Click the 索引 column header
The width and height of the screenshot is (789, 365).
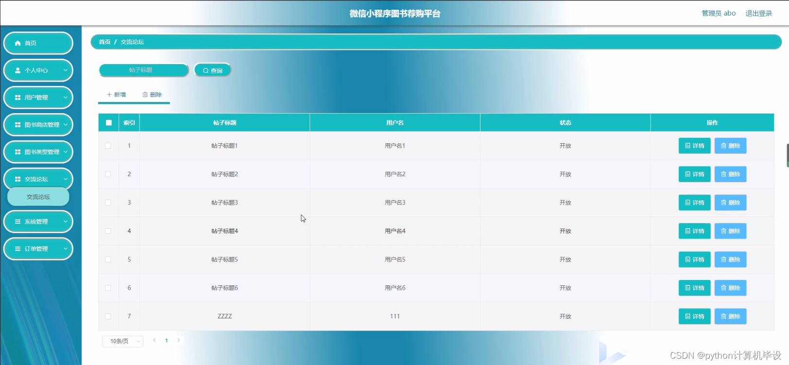(129, 123)
